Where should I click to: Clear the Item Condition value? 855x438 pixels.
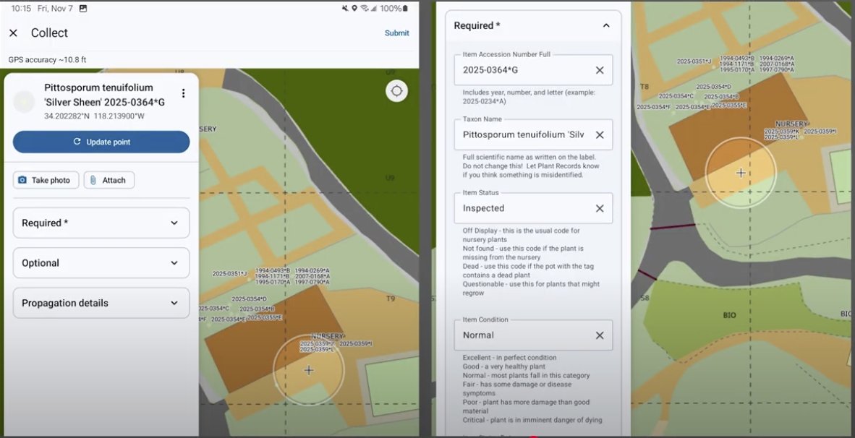600,335
